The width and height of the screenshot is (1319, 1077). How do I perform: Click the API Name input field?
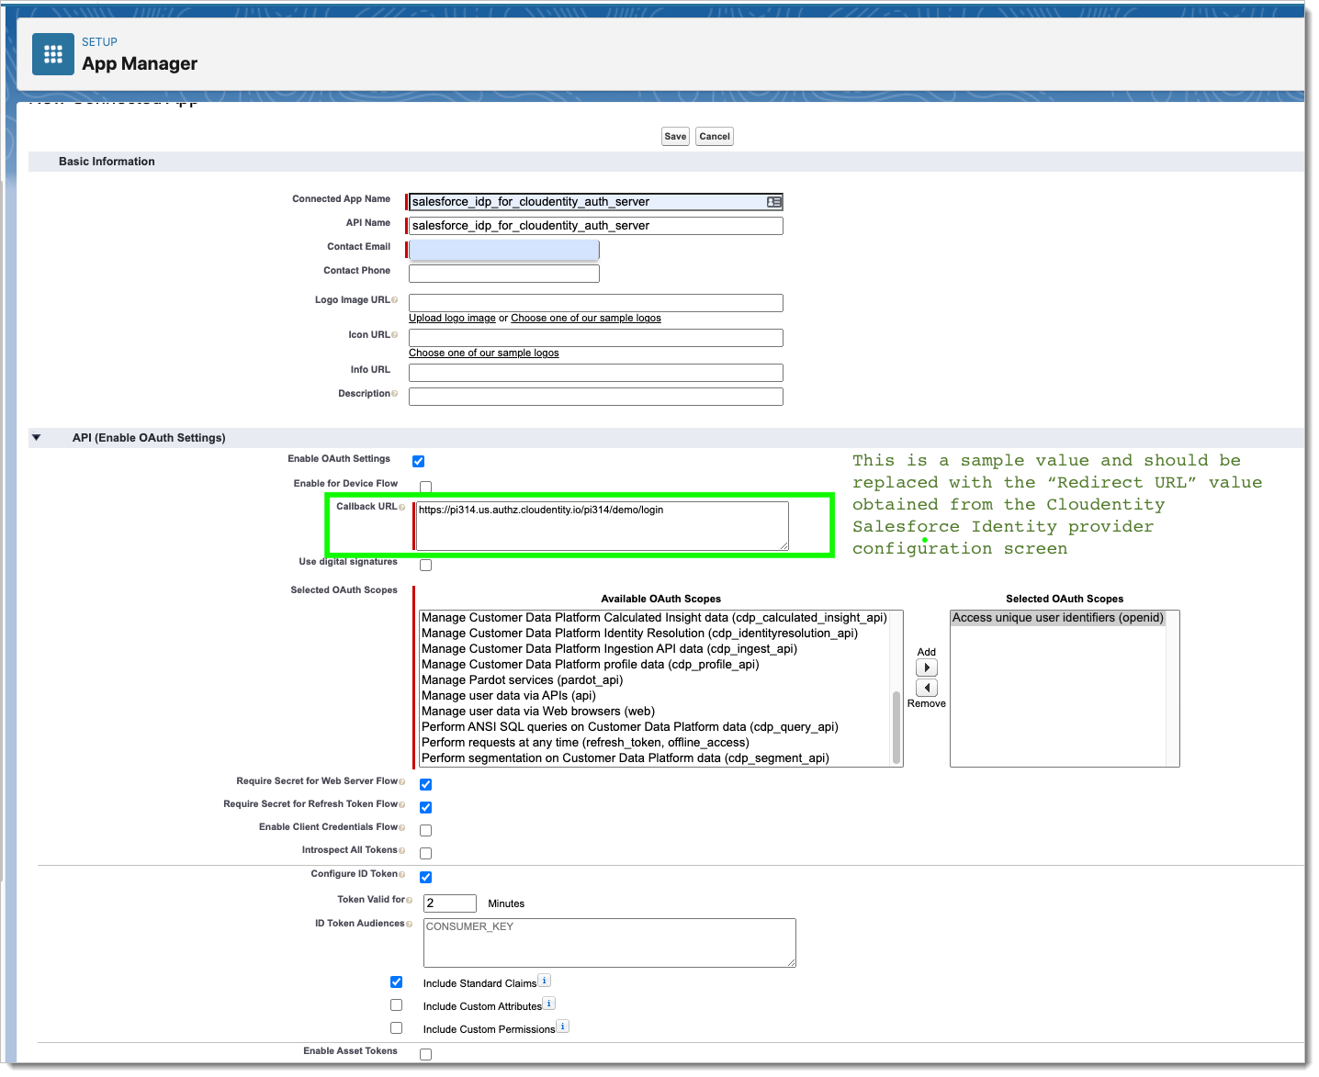click(x=595, y=226)
